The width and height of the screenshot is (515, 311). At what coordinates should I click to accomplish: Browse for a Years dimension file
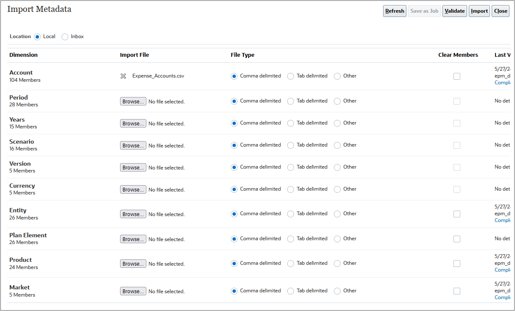tap(133, 123)
